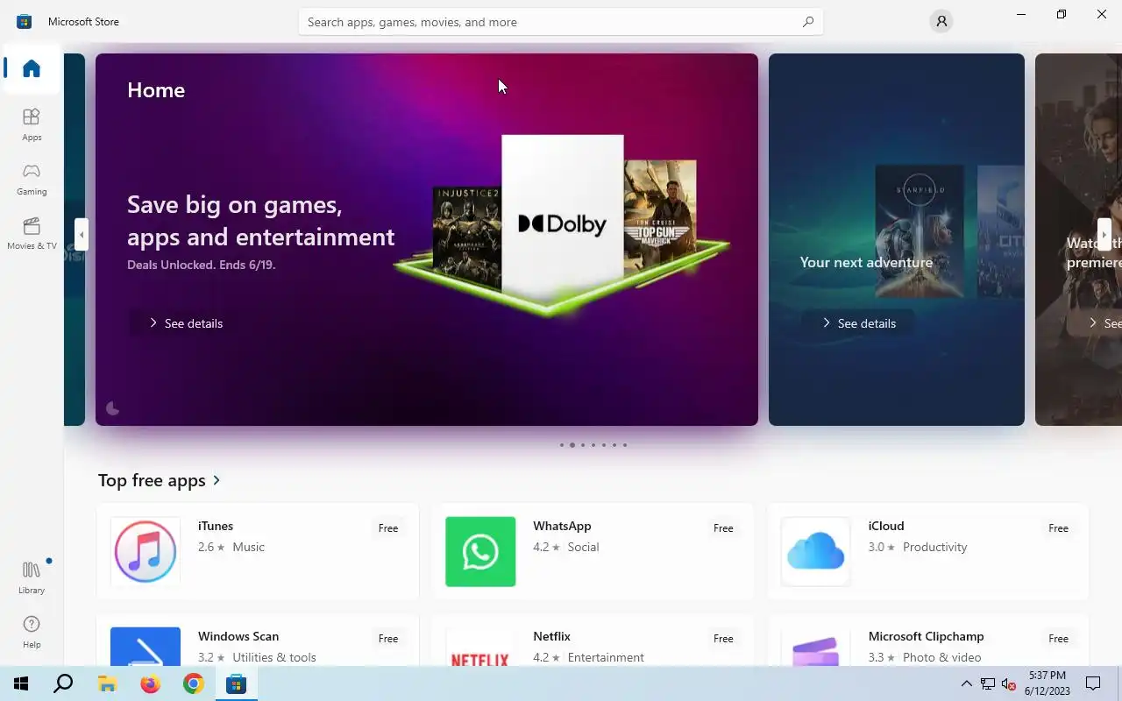
Task: Open the Apps section in sidebar
Action: click(x=32, y=124)
